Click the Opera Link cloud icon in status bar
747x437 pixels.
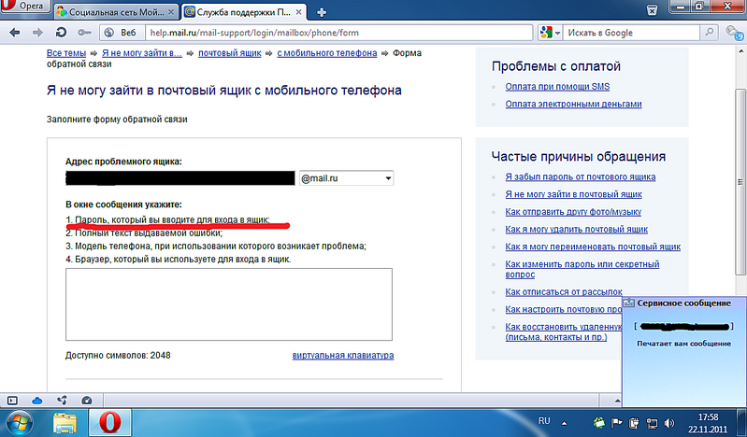[x=37, y=400]
